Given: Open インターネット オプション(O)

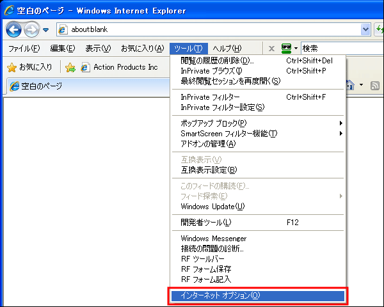Looking at the screenshot, I should (258, 295).
